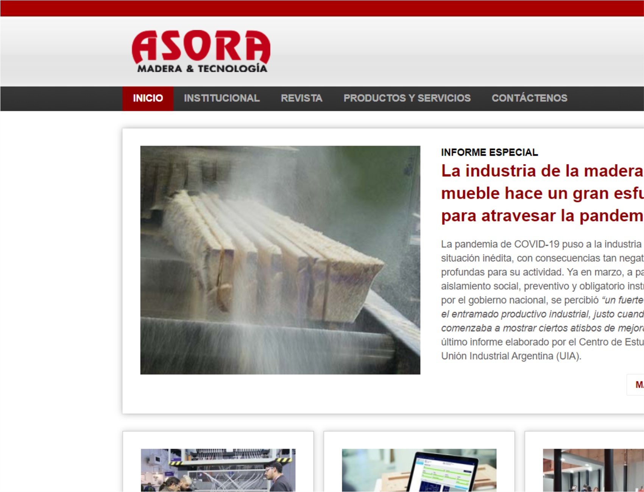644x492 pixels.
Task: Select PRODUCTOS Y SERVICIOS in navigation
Action: [407, 98]
